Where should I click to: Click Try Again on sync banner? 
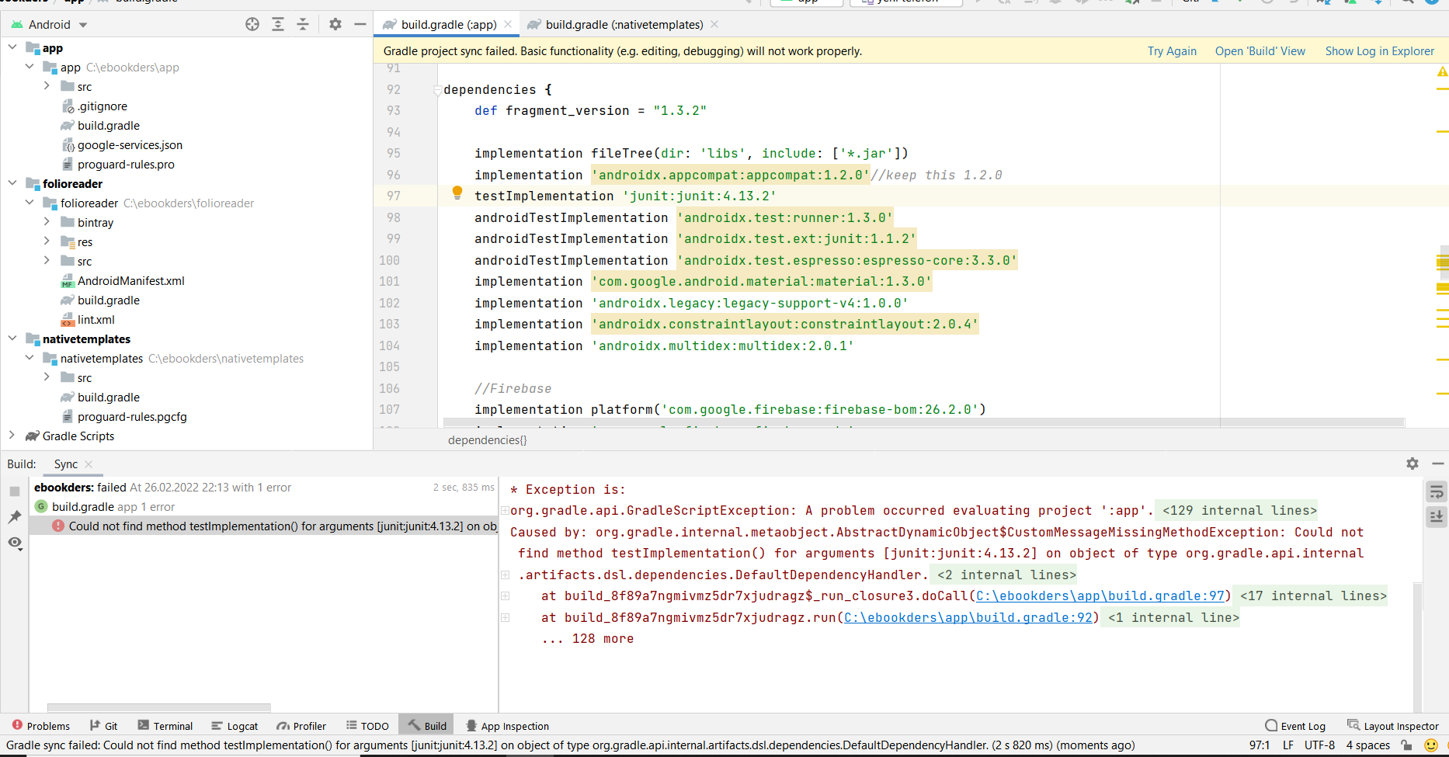tap(1172, 51)
